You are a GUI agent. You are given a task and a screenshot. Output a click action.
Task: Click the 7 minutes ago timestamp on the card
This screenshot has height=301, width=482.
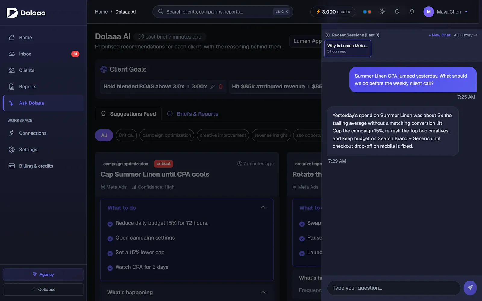tap(255, 164)
